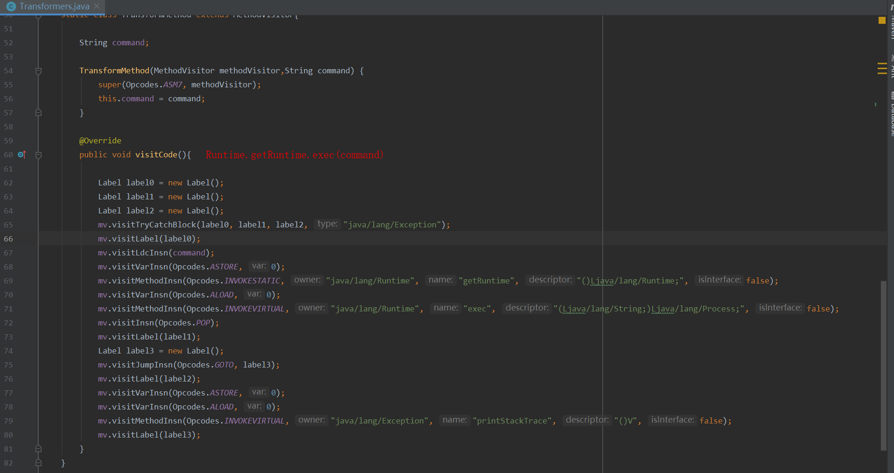Click the fold end marker on line 57
The width and height of the screenshot is (894, 473).
click(39, 113)
